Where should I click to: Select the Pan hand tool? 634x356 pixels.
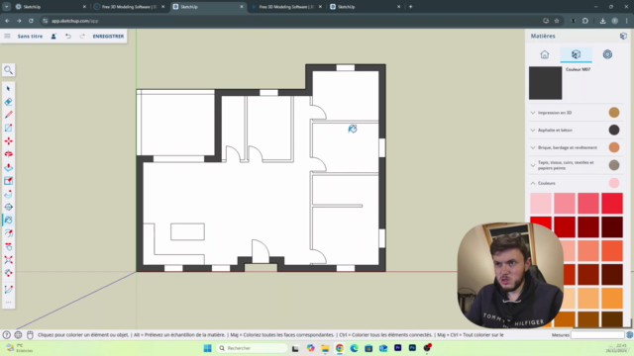coord(9,246)
